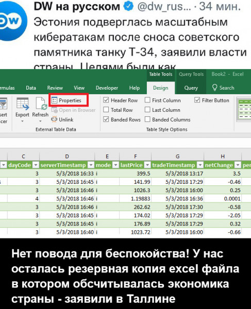251x309 pixels.
Task: Select lastPrice cell 399.5
Action: [135, 174]
